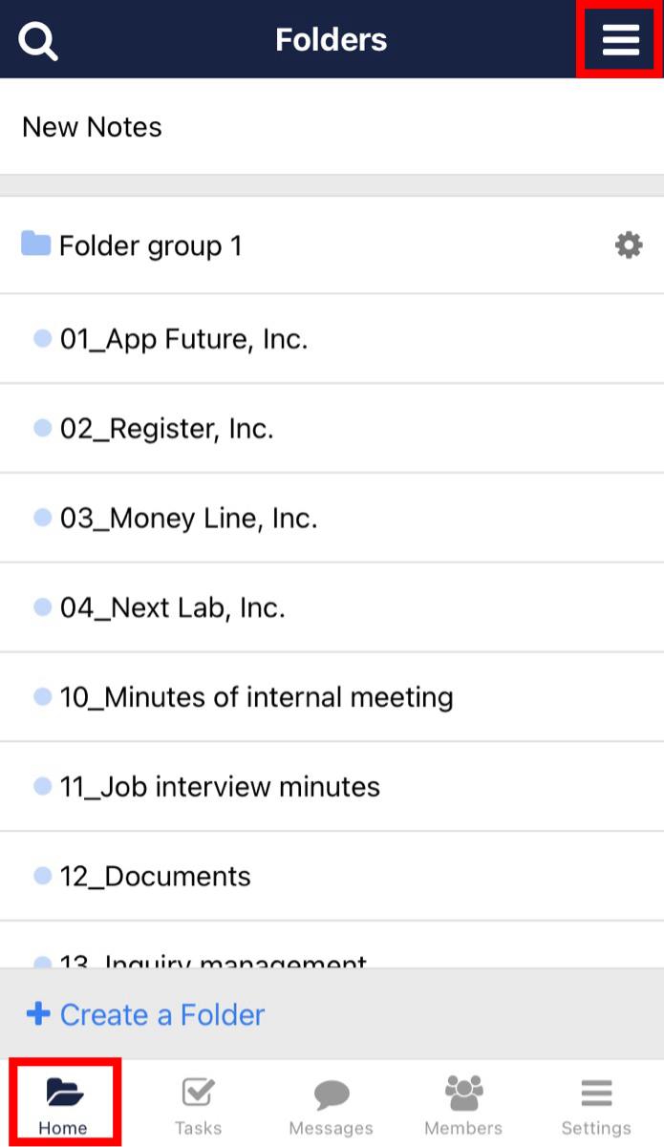Screen dimensions: 664x1147
Task: Open the hamburger menu in header
Action: pos(620,40)
